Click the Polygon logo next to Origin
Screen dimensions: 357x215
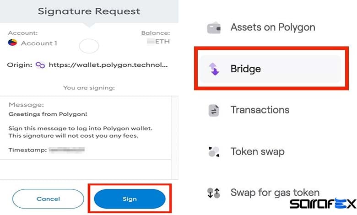point(40,65)
